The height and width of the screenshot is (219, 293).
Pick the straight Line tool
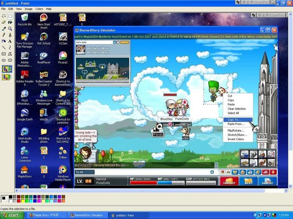pyautogui.click(x=4, y=47)
